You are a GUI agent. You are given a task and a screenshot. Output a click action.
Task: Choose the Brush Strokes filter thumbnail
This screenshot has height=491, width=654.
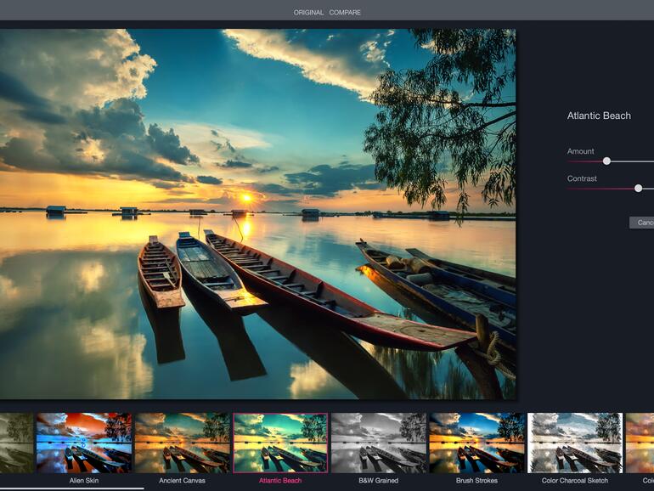476,443
